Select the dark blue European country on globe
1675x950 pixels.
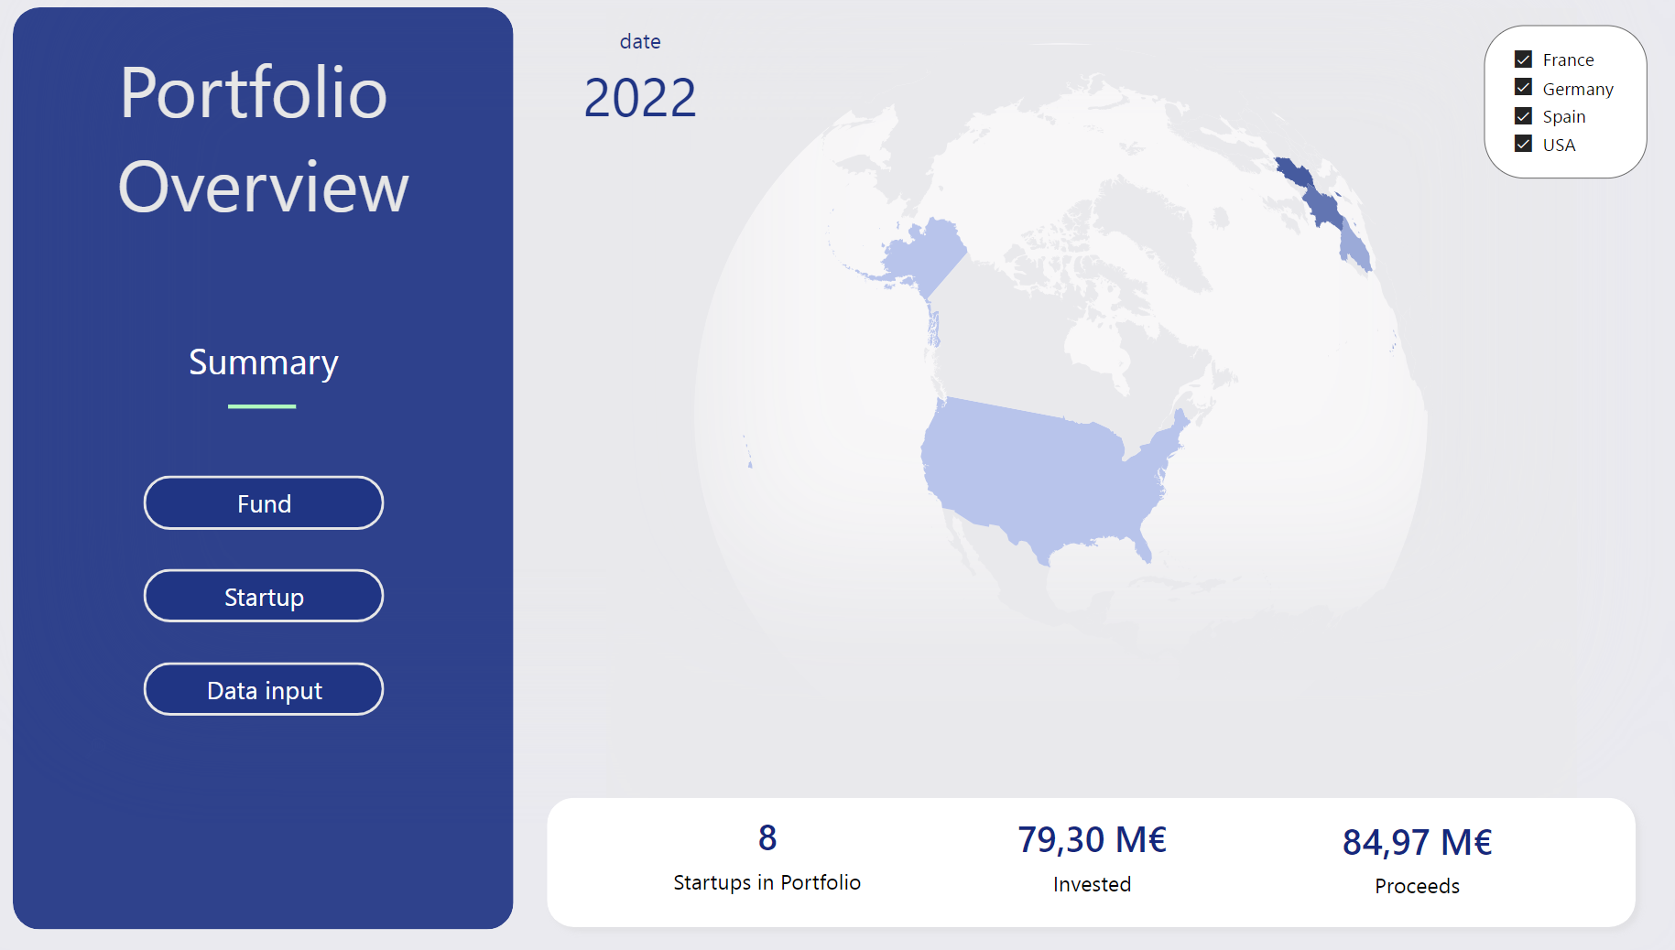[1294, 172]
